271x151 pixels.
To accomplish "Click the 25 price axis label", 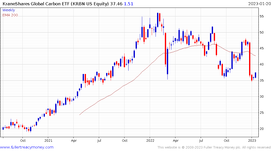I will pos(261,113).
